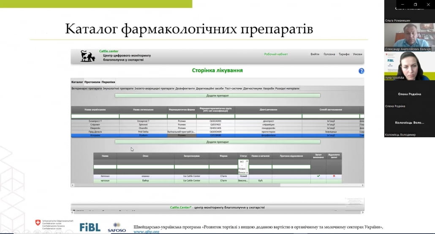Switch to the Протоколи tab

[x=92, y=82]
